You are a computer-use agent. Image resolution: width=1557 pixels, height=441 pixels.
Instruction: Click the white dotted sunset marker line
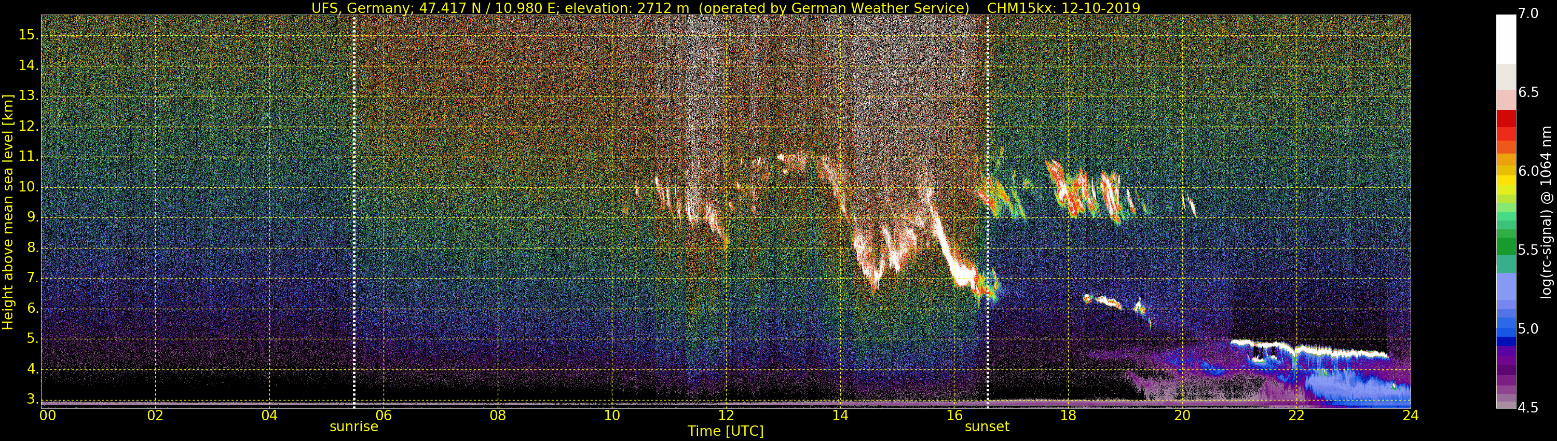[x=988, y=212]
